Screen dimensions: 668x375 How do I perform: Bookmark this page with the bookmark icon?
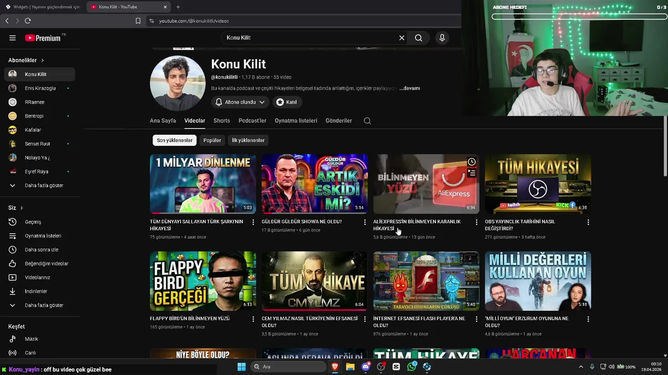tap(138, 21)
